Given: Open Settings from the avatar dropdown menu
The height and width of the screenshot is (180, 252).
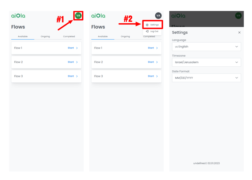Looking at the screenshot, I should [152, 25].
